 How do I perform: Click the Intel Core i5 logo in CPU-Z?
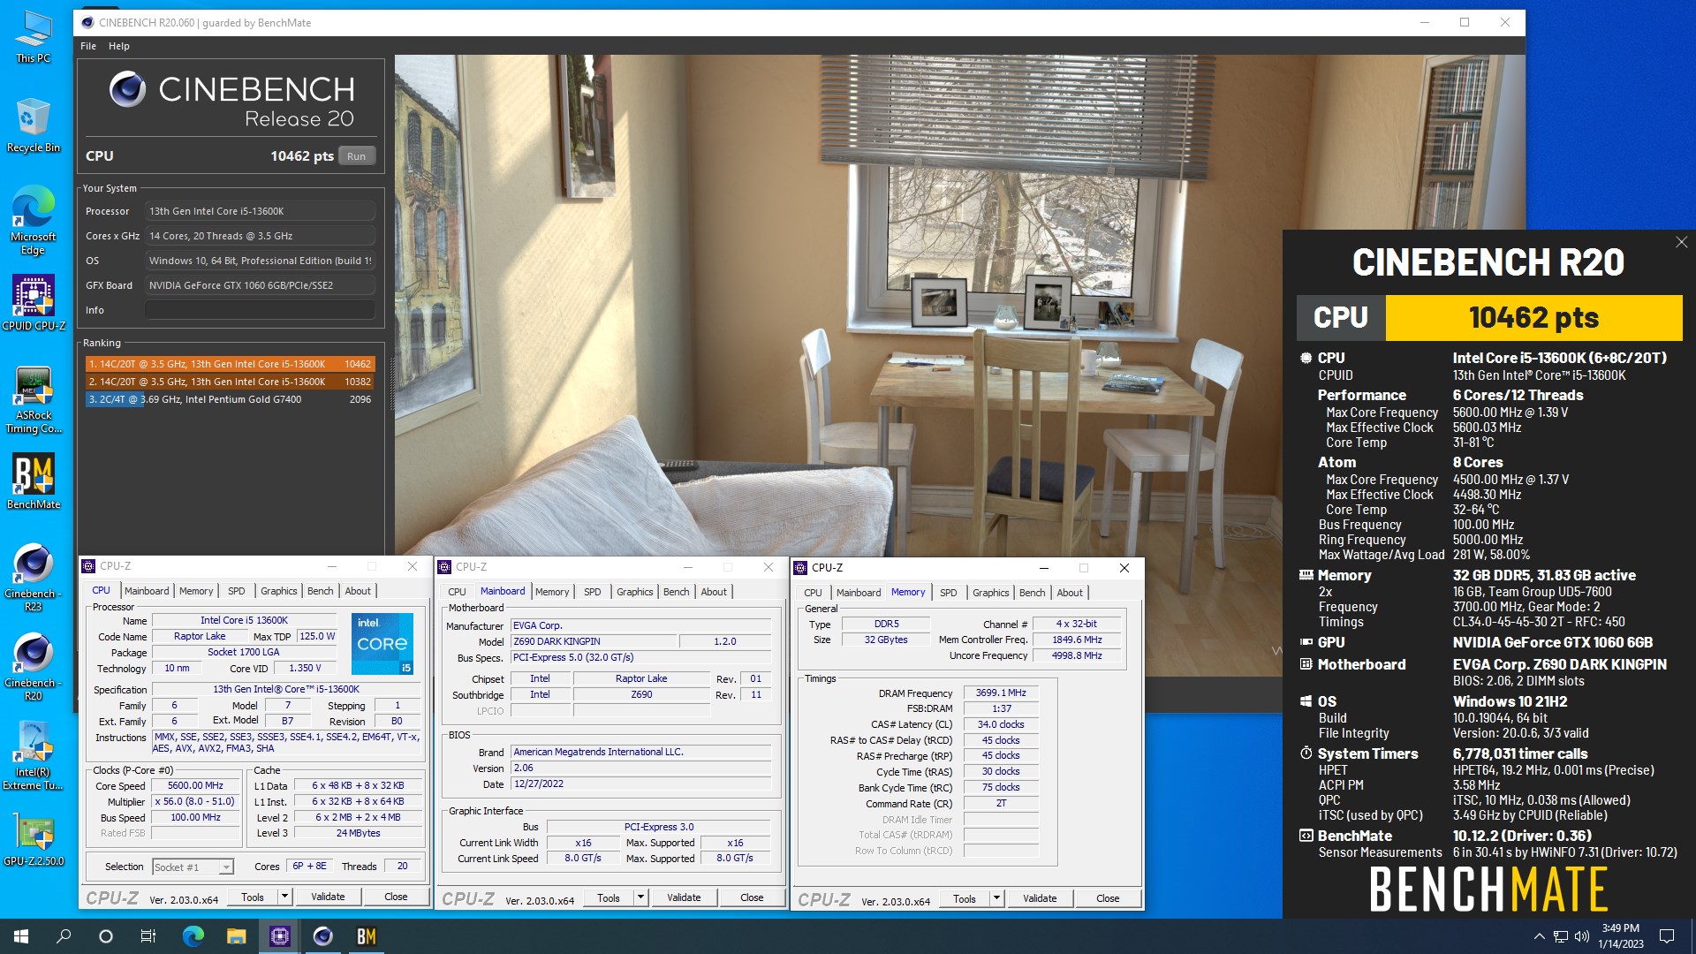382,644
